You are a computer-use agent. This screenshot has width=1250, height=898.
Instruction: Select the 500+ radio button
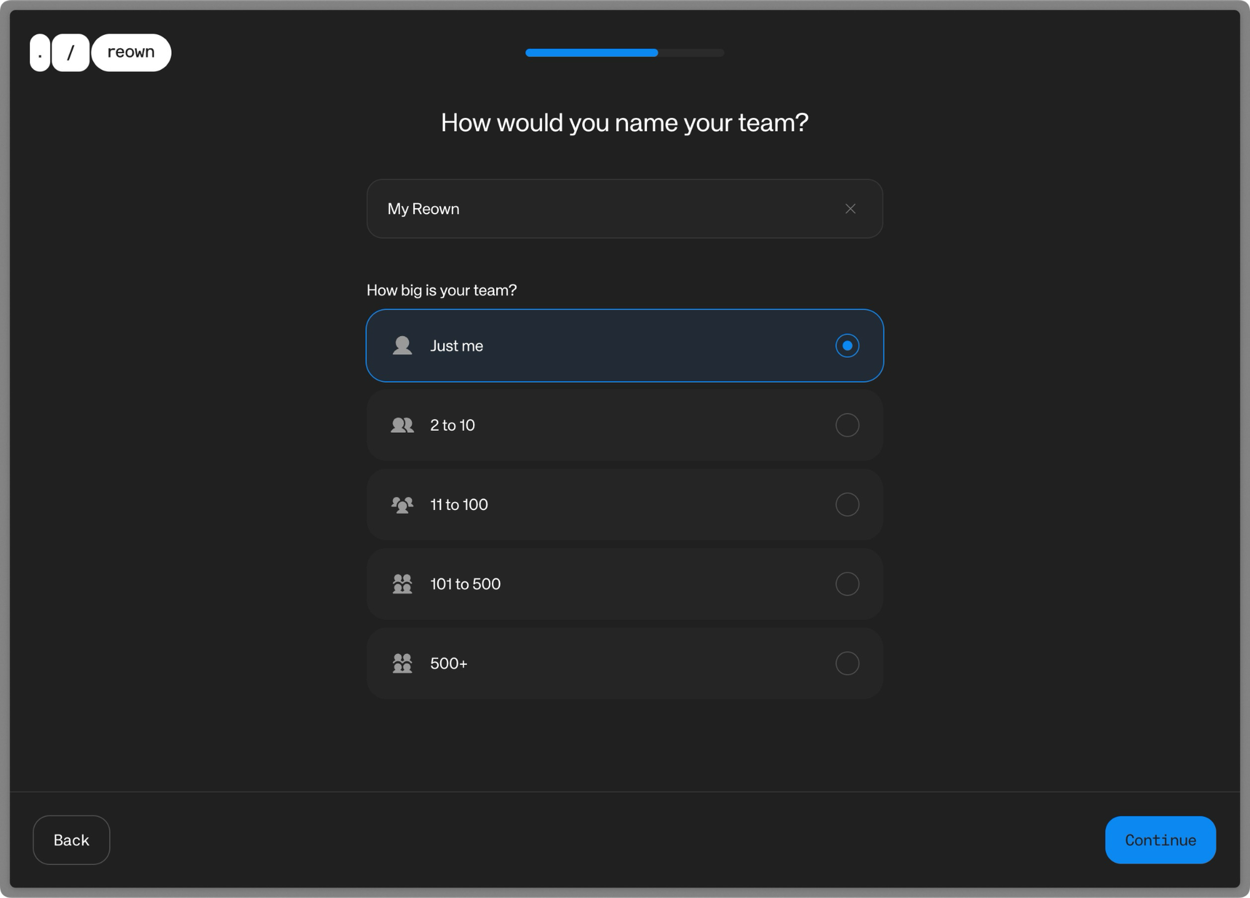[847, 663]
